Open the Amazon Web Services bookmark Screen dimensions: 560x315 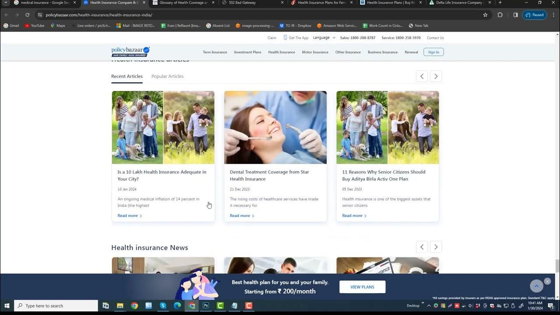point(337,25)
